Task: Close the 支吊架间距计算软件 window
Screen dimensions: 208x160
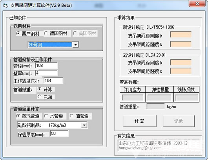Action: (197, 4)
